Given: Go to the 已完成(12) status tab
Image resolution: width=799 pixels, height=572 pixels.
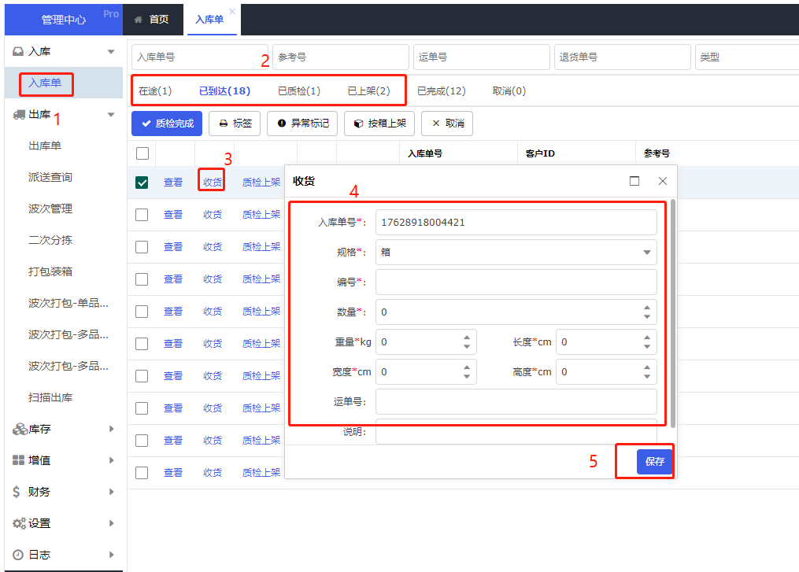Looking at the screenshot, I should point(442,91).
